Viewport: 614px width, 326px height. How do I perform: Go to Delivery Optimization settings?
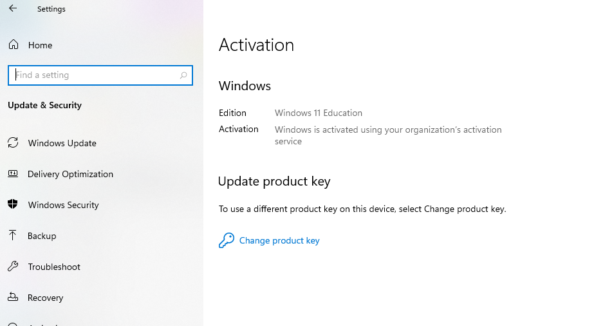pos(70,174)
